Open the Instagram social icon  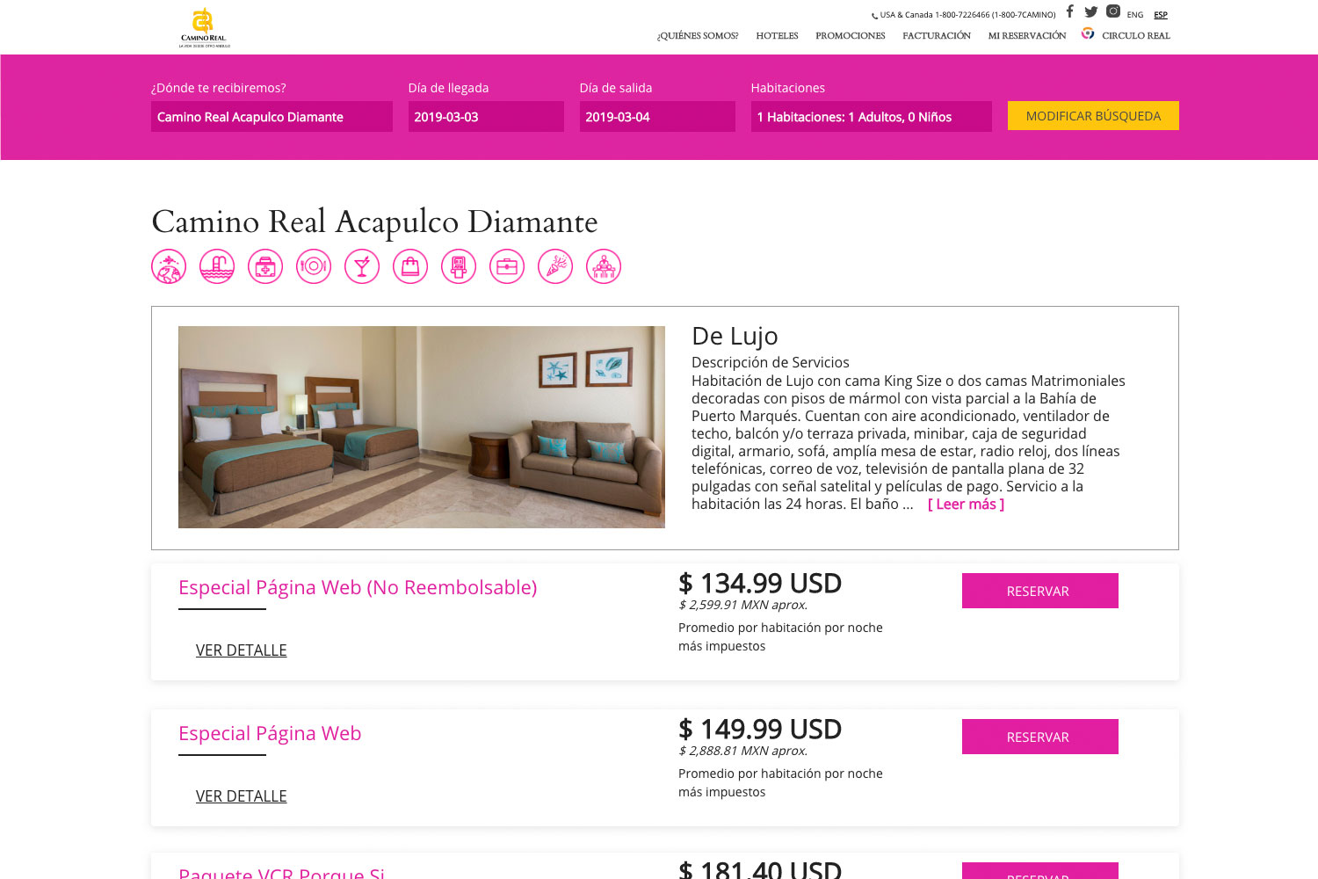1113,11
